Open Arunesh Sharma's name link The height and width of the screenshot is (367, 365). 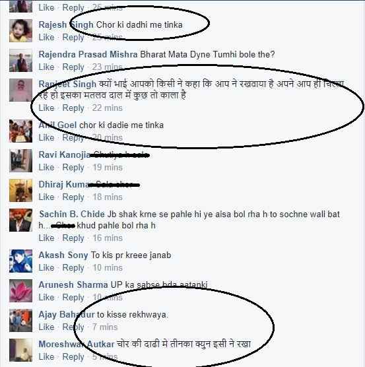[x=73, y=285]
